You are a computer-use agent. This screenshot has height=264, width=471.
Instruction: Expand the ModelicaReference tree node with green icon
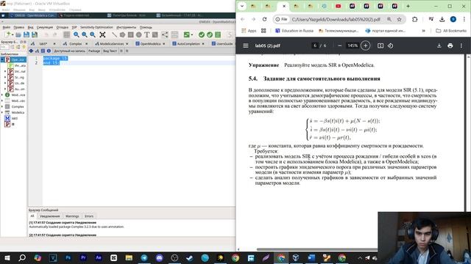[x=2, y=95]
